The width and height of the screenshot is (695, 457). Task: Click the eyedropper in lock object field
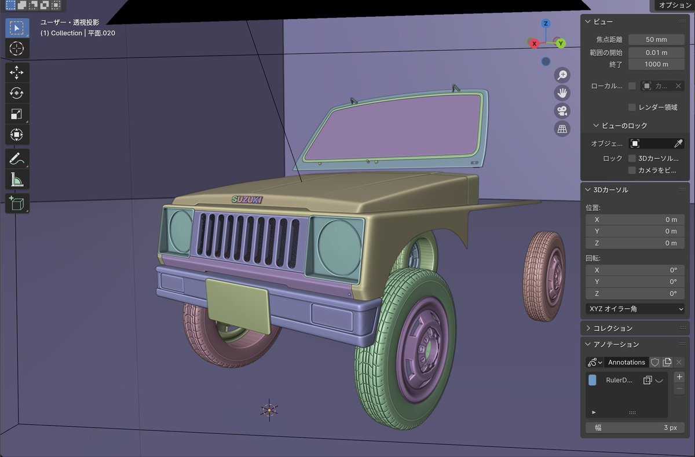coord(678,143)
